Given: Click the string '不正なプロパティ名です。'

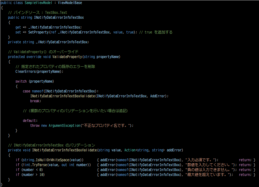Looking at the screenshot, I should [106, 126].
